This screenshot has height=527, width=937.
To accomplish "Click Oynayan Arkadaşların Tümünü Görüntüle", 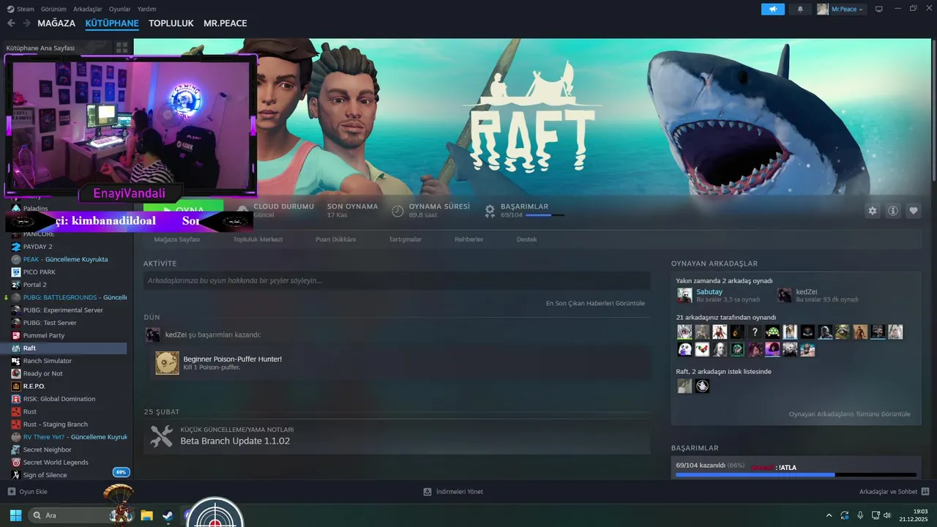I will pos(849,414).
